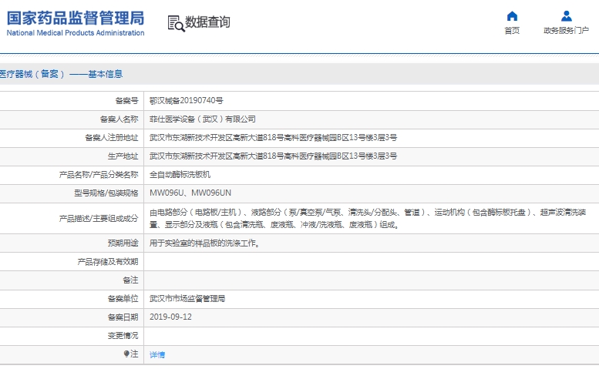Open the 详情 details link
The width and height of the screenshot is (599, 369).
coord(157,354)
